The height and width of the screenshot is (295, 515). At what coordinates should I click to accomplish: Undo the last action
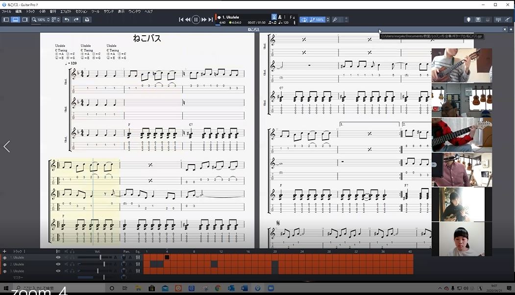tap(67, 20)
